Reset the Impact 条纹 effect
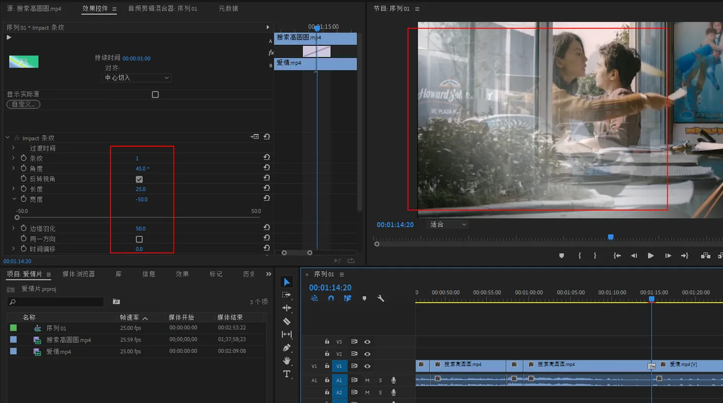 [x=266, y=137]
